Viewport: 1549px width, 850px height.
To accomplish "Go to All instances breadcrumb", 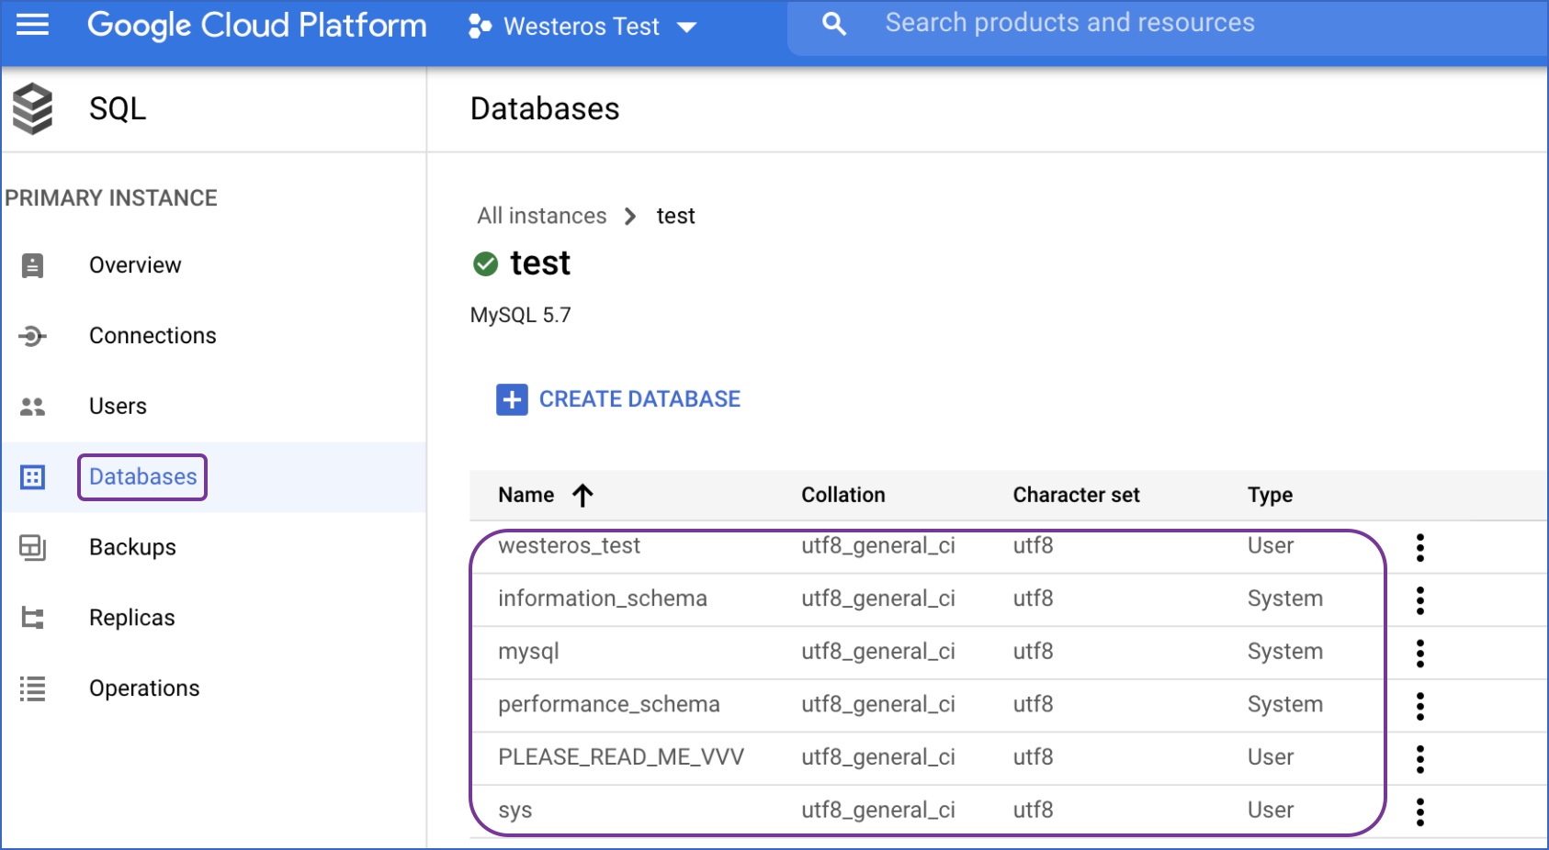I will point(542,216).
